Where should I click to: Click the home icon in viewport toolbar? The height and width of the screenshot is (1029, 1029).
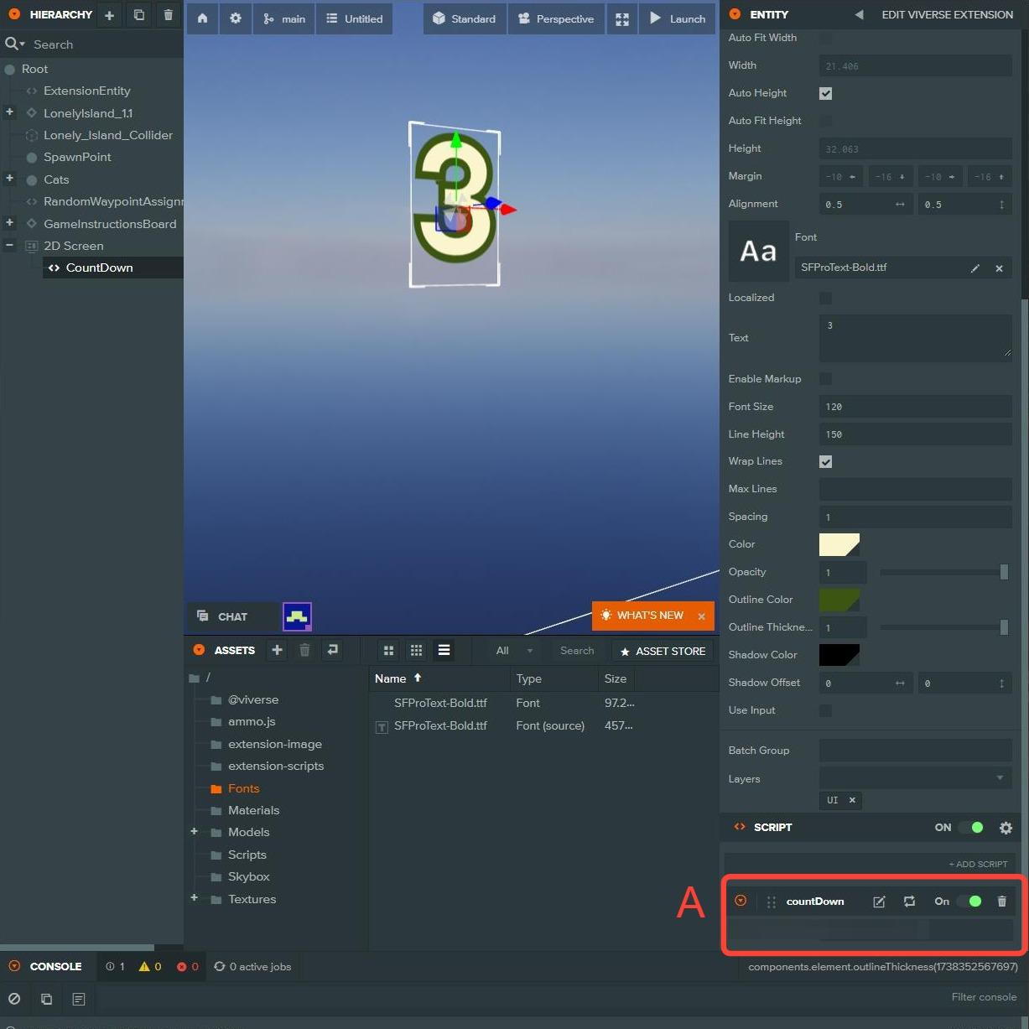(202, 18)
